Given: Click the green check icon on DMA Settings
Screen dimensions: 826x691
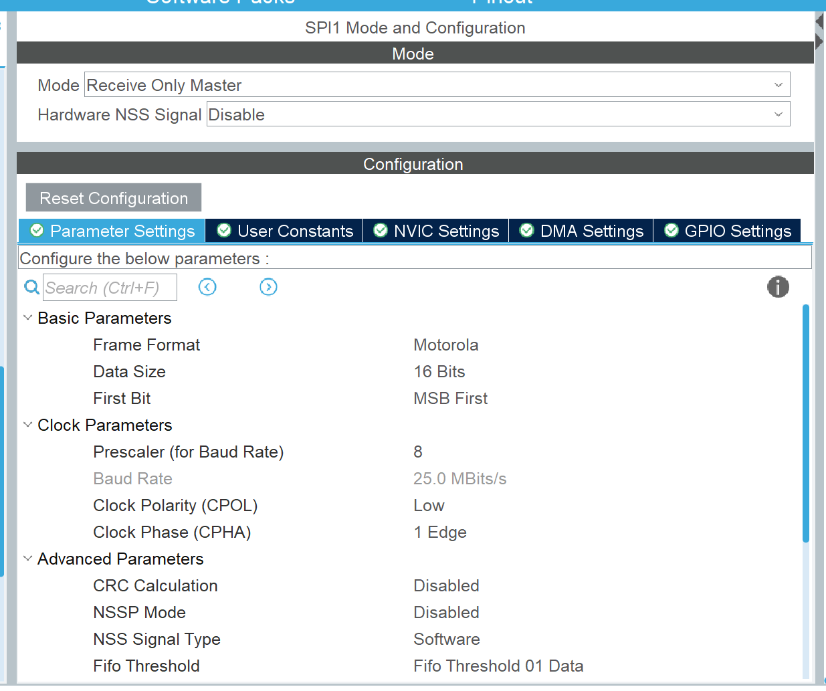Looking at the screenshot, I should [x=527, y=231].
